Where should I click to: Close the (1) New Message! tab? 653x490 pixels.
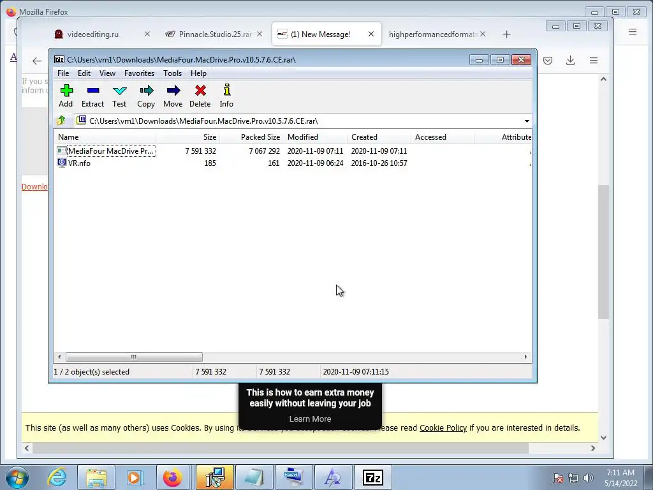371,34
